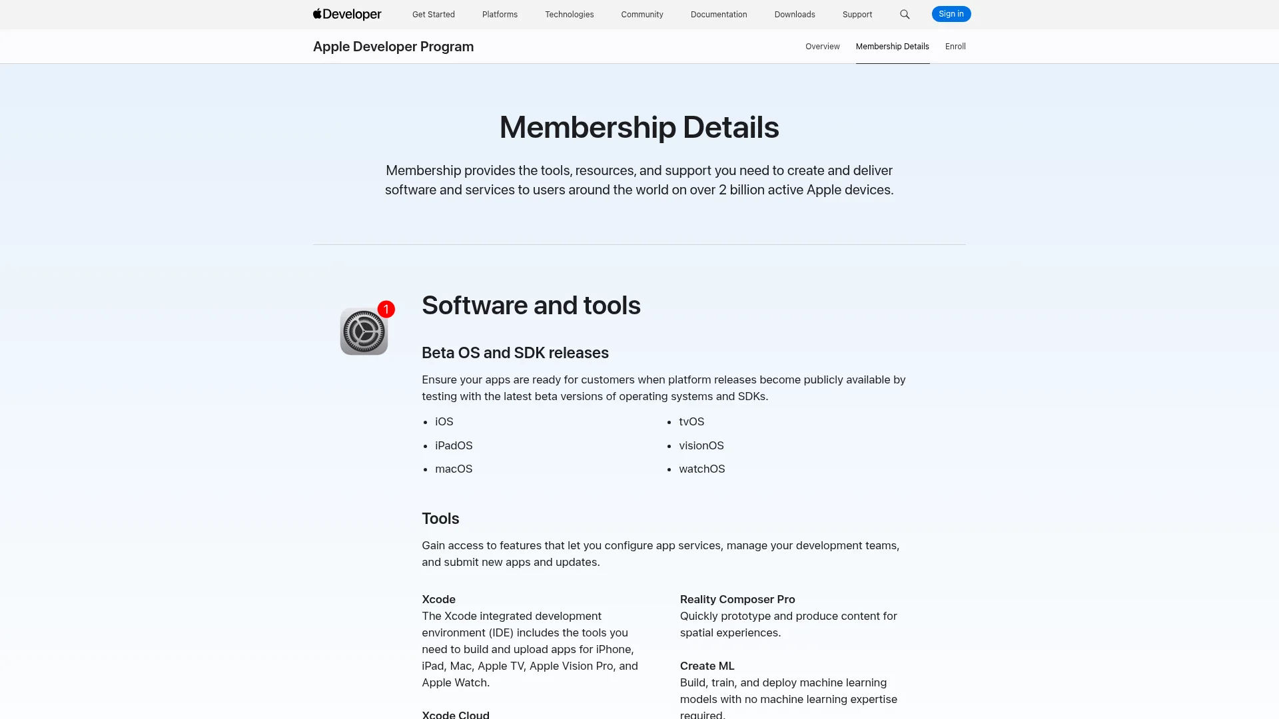Viewport: 1279px width, 719px height.
Task: Click the Xcode Cloud title
Action: pos(456,714)
